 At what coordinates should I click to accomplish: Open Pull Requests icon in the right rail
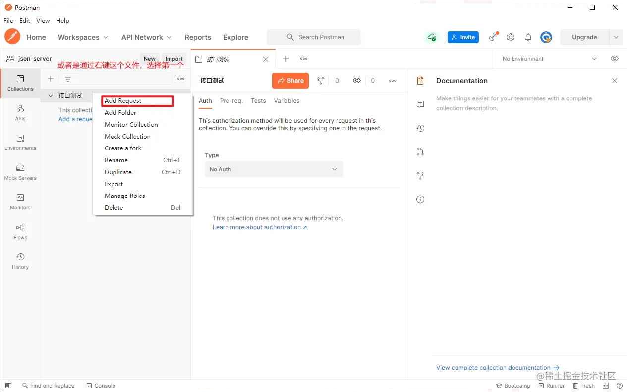pyautogui.click(x=420, y=152)
